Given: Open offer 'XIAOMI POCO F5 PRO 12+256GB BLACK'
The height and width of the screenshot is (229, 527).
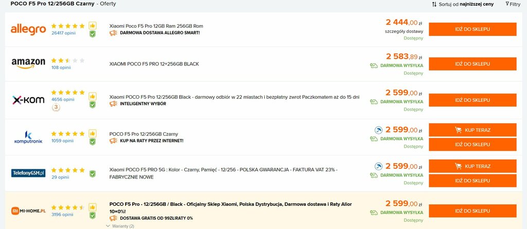Looking at the screenshot, I should (x=154, y=64).
